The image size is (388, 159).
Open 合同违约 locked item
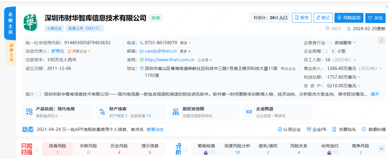[330, 149]
